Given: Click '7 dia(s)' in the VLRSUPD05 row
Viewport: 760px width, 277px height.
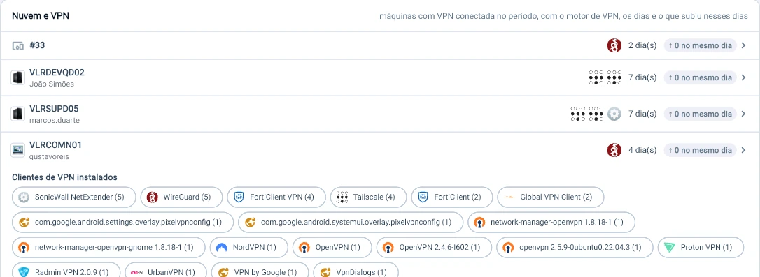Looking at the screenshot, I should click(642, 114).
